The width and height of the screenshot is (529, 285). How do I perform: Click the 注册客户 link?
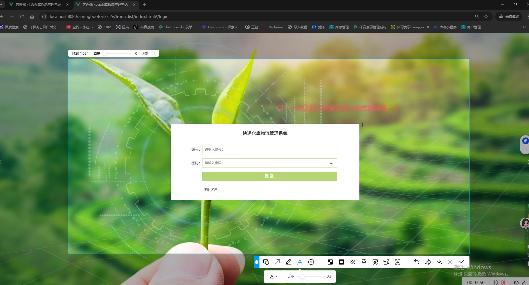pyautogui.click(x=210, y=189)
